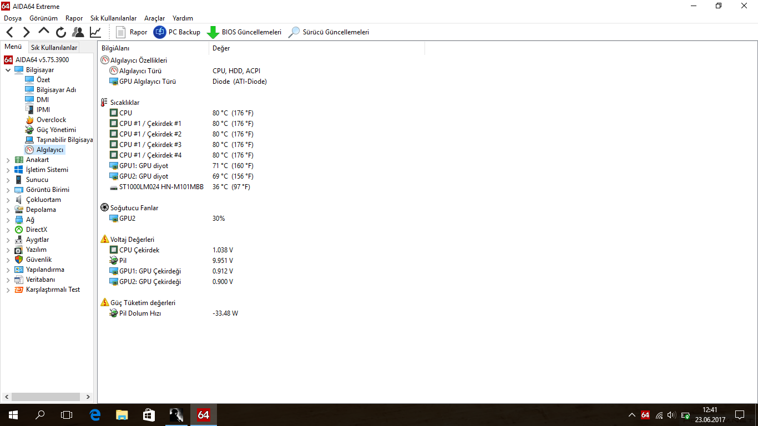Expand the Anakart tree node
This screenshot has height=426, width=758.
[8, 160]
